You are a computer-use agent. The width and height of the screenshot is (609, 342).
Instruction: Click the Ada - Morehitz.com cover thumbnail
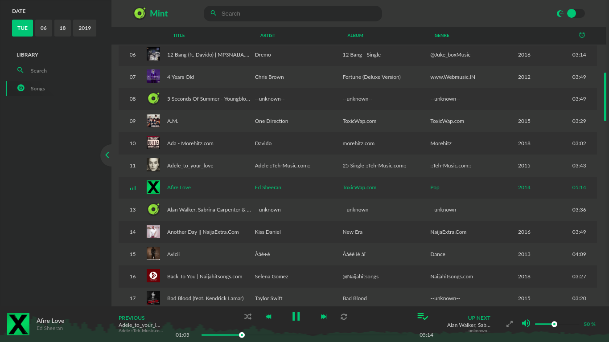point(153,143)
